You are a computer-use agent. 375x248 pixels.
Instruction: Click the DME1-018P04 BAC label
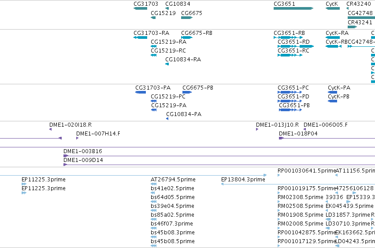(x=298, y=134)
